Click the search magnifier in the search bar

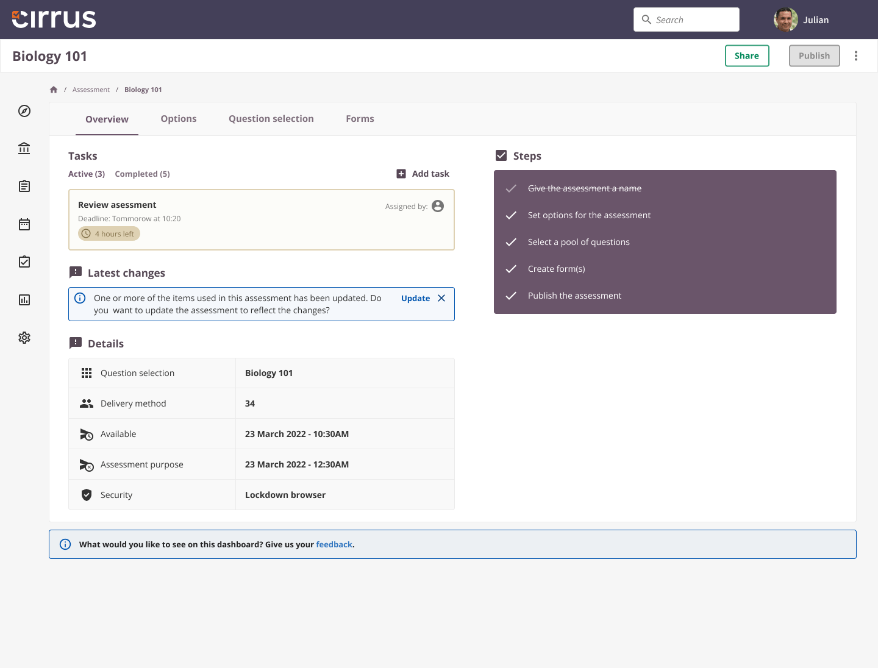[646, 20]
